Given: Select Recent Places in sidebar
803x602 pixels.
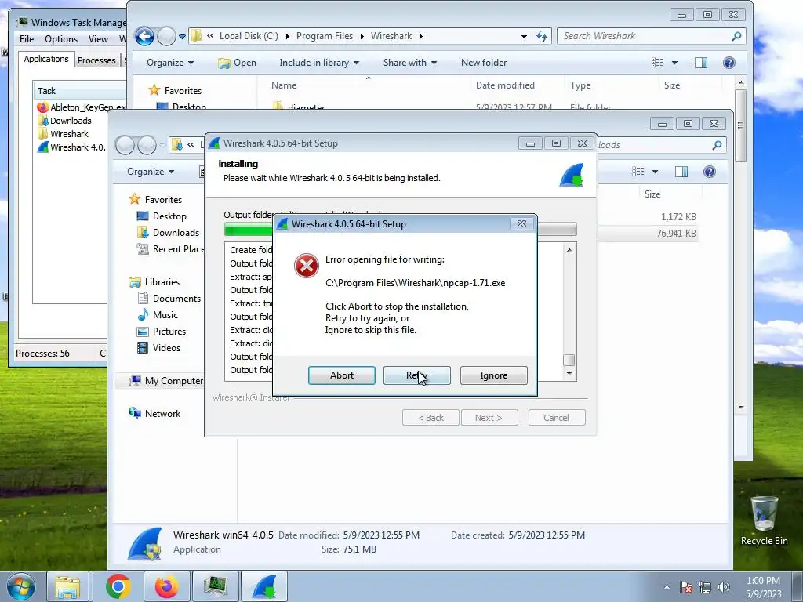Looking at the screenshot, I should click(x=170, y=248).
